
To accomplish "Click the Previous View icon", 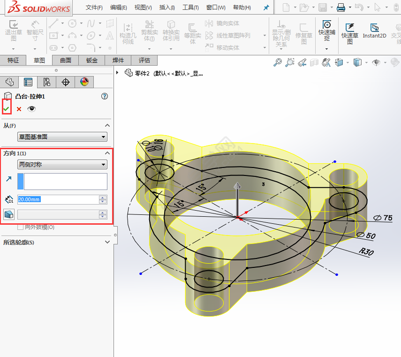I will click(x=302, y=62).
